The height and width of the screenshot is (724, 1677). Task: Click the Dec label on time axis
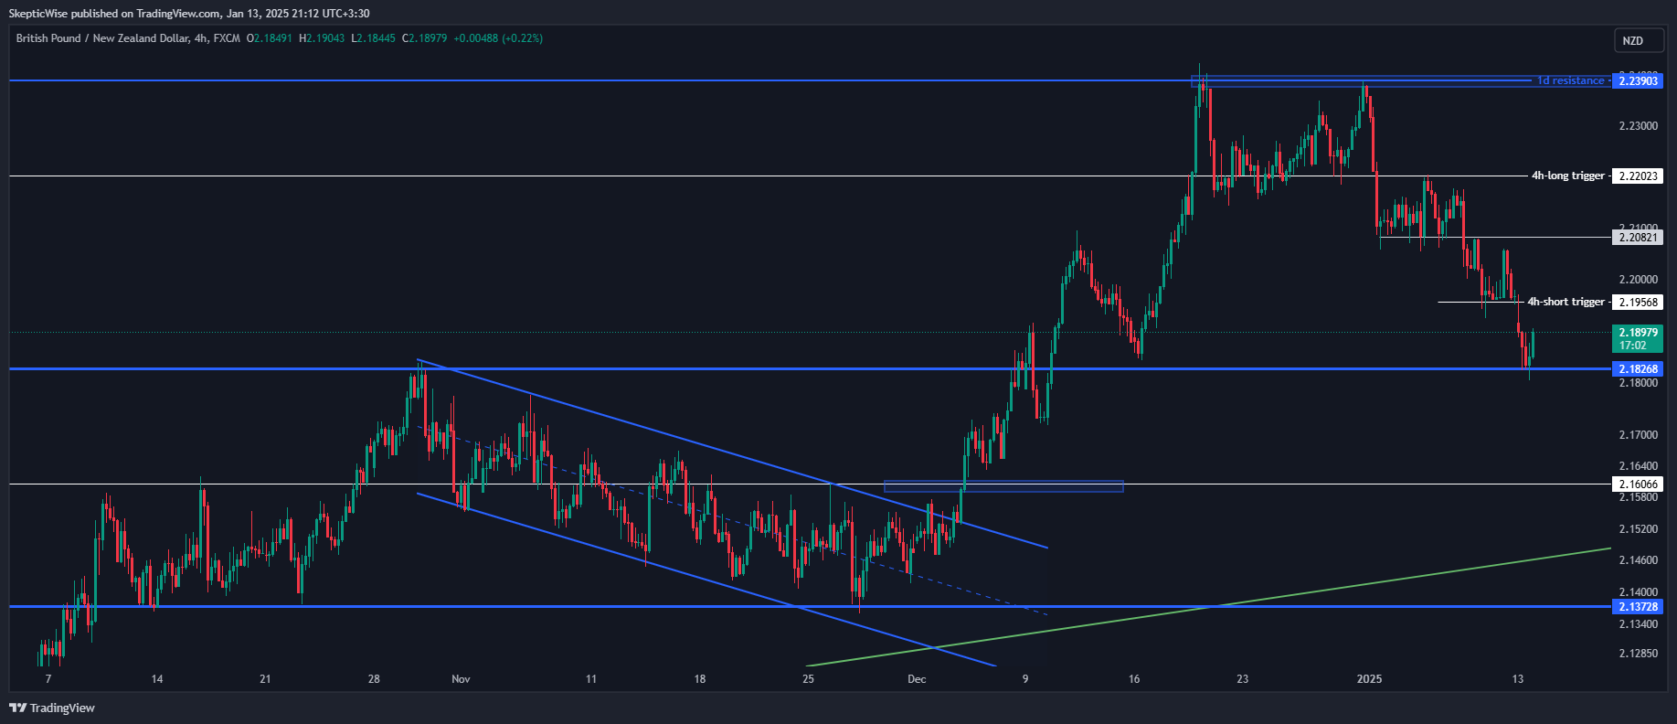[917, 679]
